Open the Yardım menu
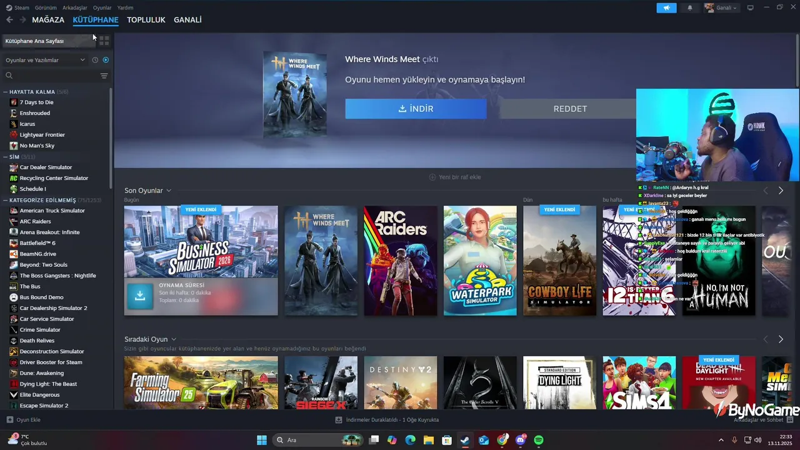Screen dimensions: 800x450 pos(126,7)
